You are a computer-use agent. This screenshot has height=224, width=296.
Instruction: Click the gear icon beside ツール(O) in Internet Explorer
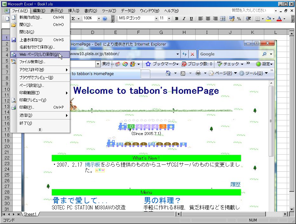(242, 73)
